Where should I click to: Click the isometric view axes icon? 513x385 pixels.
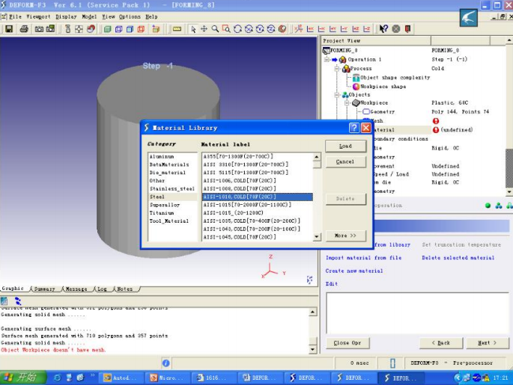(298, 29)
